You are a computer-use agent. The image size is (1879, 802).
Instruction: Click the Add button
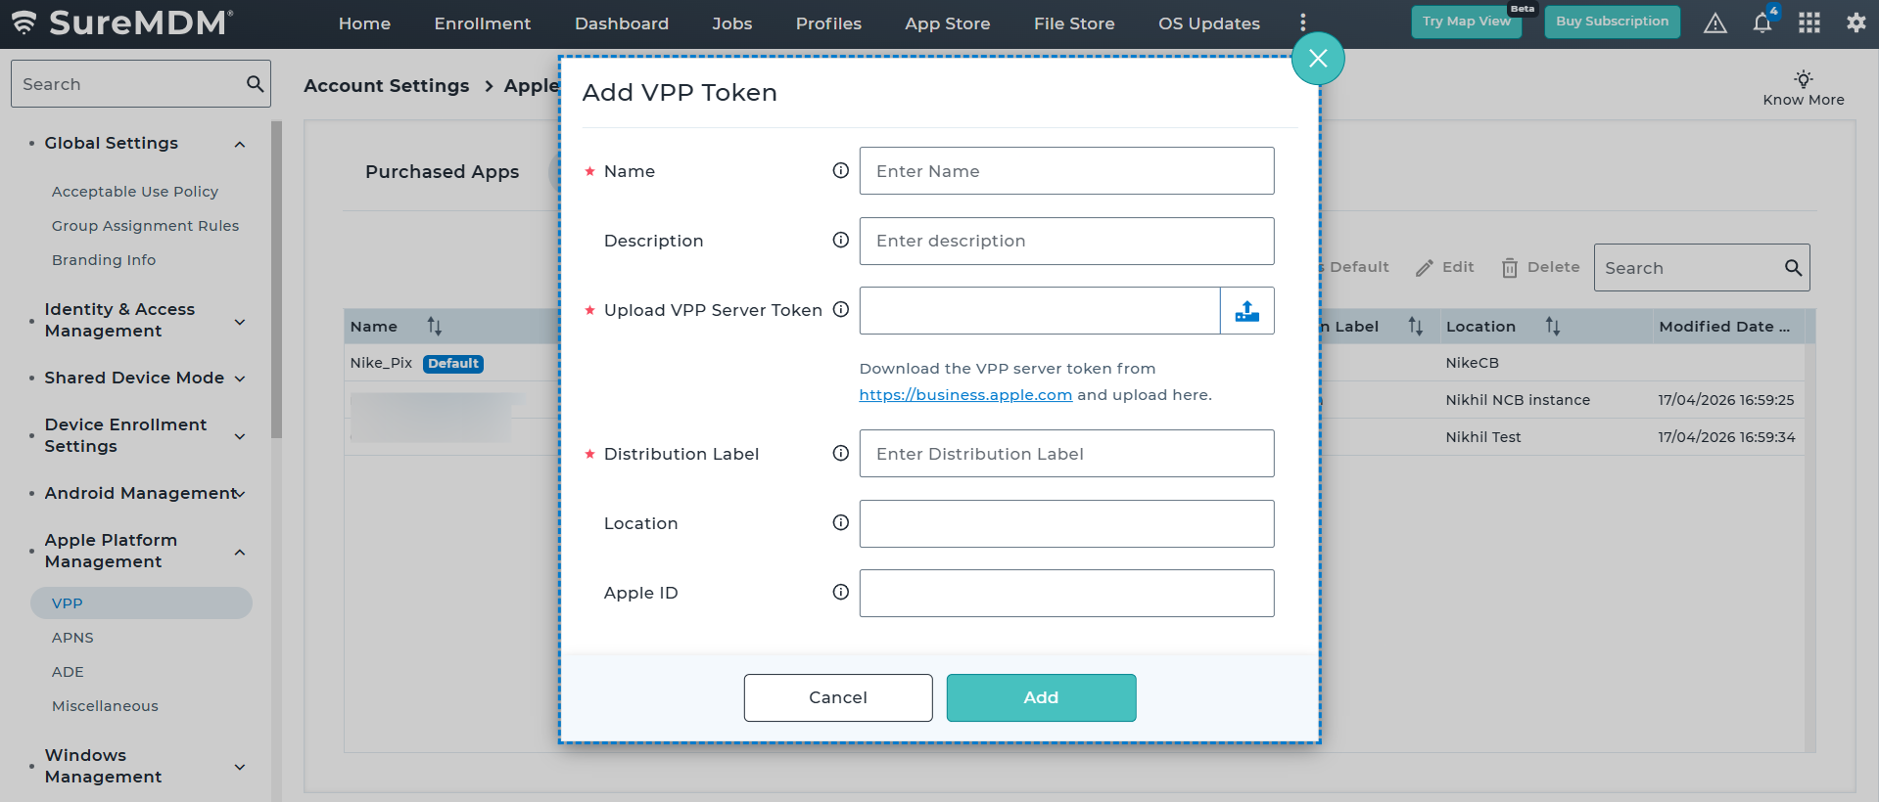(1040, 697)
